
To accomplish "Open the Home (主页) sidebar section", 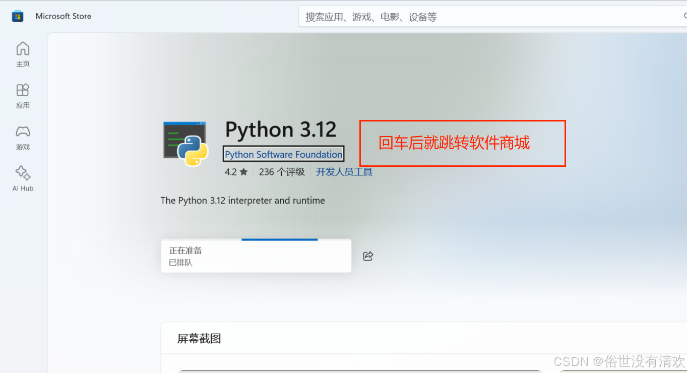I will [x=23, y=54].
